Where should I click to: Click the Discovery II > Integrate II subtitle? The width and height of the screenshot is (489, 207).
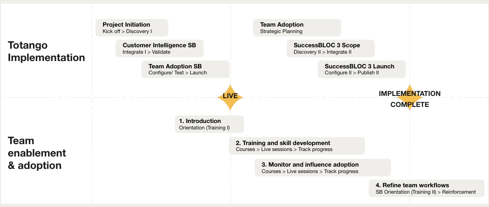[323, 52]
